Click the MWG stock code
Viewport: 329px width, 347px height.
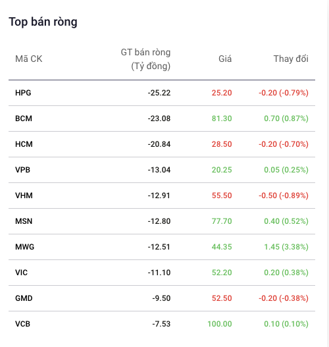click(24, 247)
